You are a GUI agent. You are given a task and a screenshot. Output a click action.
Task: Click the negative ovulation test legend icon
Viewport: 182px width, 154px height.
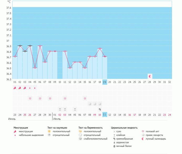pos(49,135)
